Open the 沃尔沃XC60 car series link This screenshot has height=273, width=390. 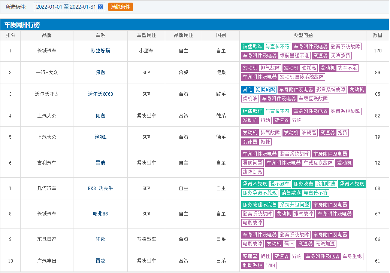(100, 94)
